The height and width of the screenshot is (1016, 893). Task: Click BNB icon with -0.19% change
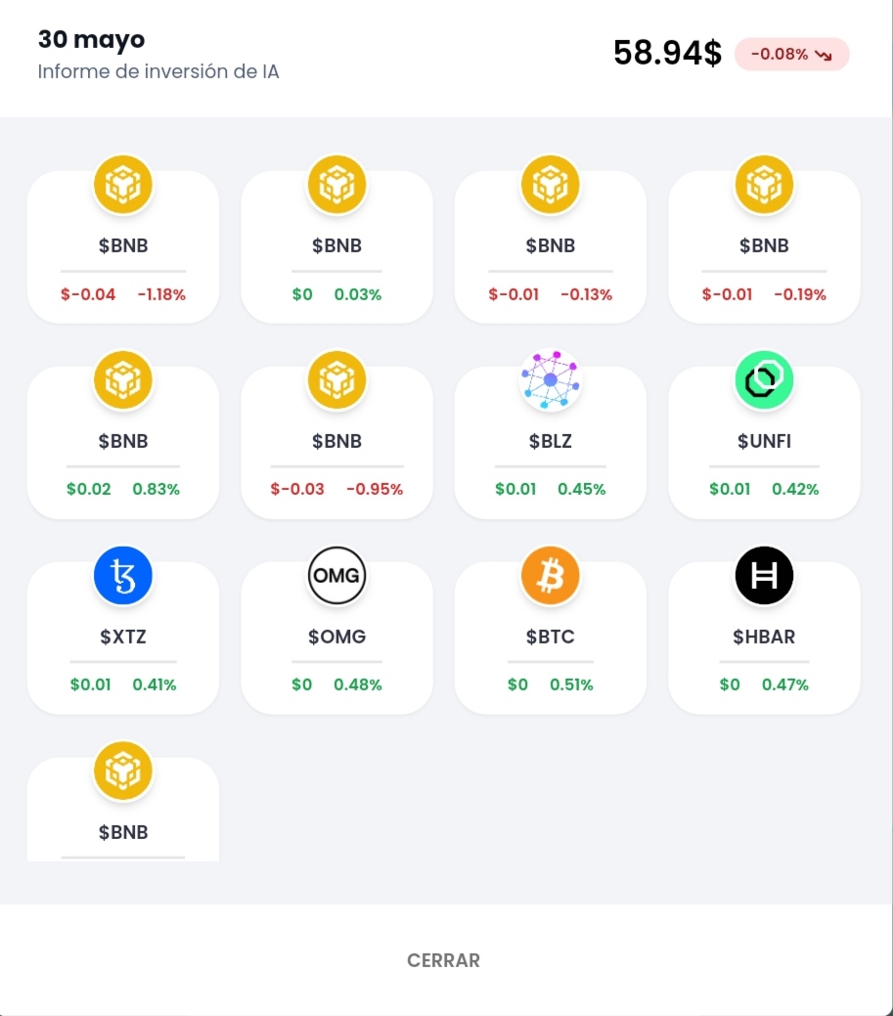coord(764,185)
